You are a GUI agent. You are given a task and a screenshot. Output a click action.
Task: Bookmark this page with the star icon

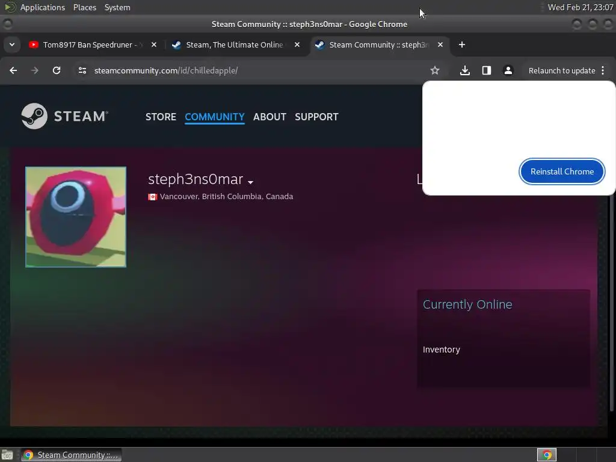pos(434,70)
